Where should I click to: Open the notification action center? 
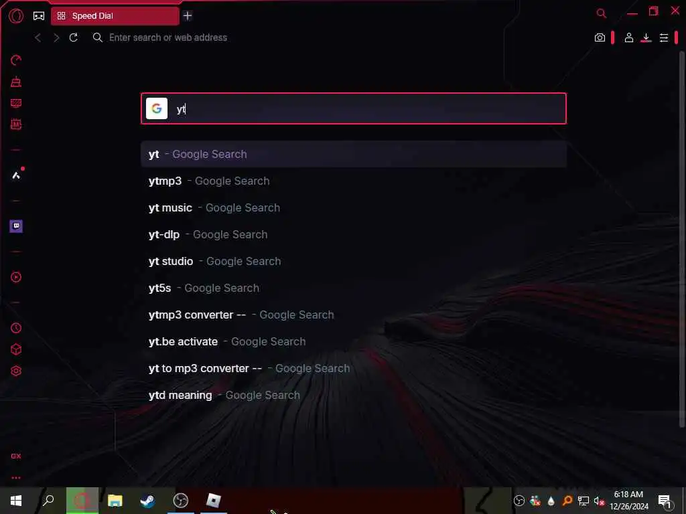(665, 501)
